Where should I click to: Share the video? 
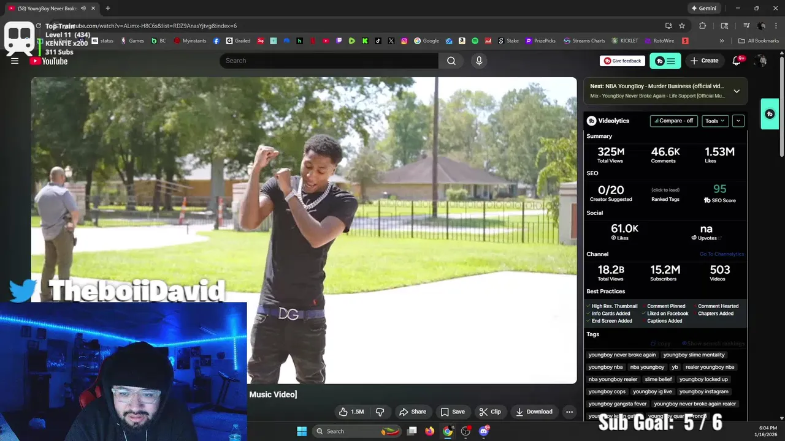point(412,412)
